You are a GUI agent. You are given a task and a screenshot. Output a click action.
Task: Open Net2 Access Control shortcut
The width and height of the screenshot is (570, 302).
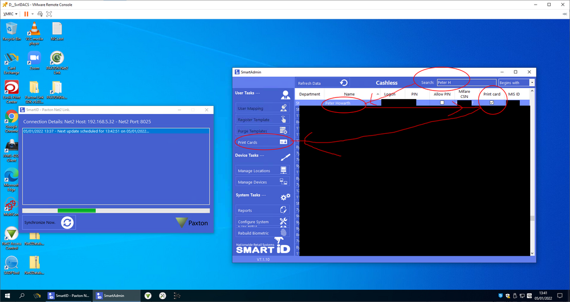(11, 238)
